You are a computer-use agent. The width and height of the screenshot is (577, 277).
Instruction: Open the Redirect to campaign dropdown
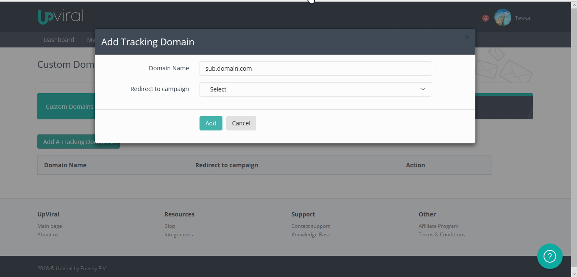tap(315, 89)
